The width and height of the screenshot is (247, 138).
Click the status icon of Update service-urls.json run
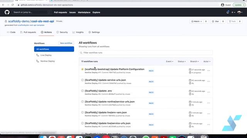[x=82, y=80]
